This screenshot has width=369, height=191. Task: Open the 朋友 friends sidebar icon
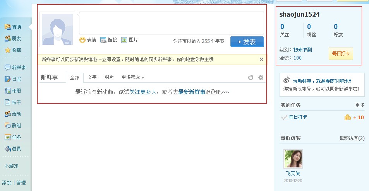click(7, 38)
